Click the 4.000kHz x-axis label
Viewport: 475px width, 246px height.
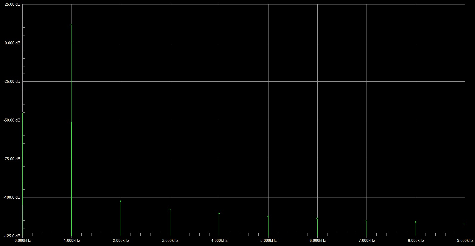pos(219,240)
